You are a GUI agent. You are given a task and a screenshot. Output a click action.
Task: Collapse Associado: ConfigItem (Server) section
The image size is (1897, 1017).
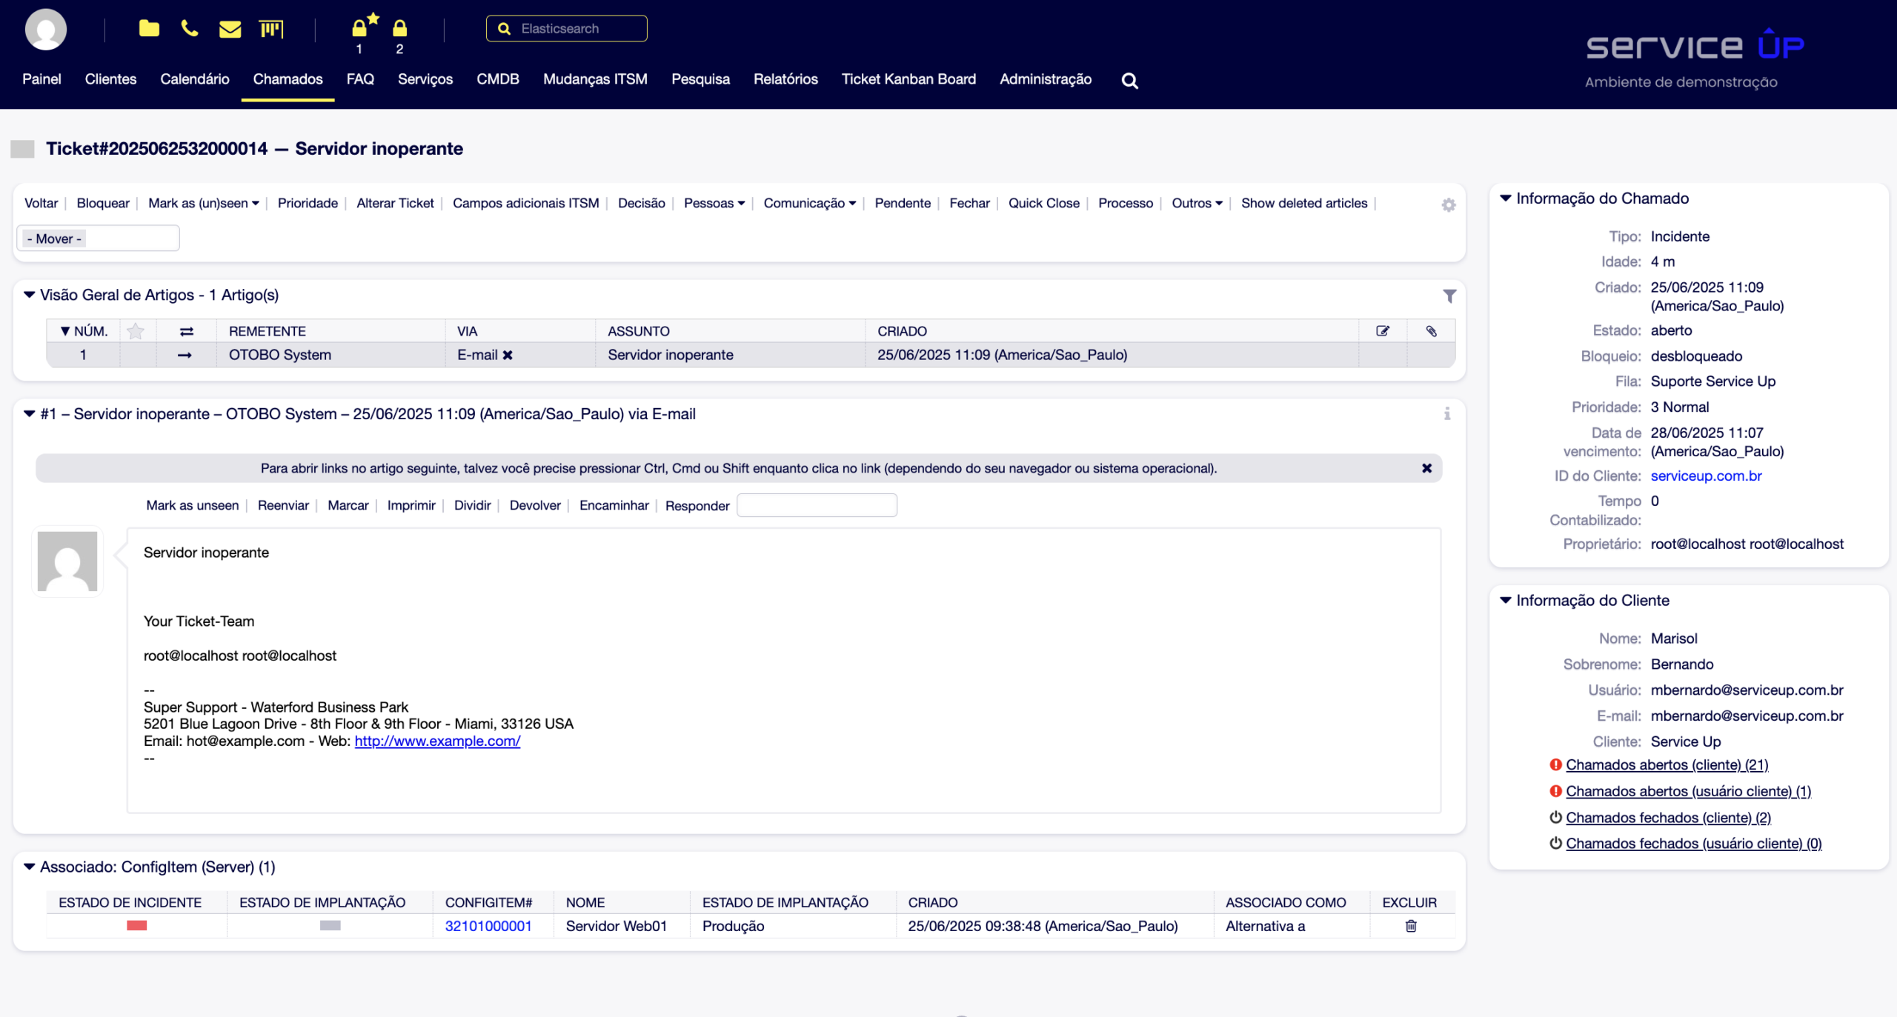click(x=29, y=867)
